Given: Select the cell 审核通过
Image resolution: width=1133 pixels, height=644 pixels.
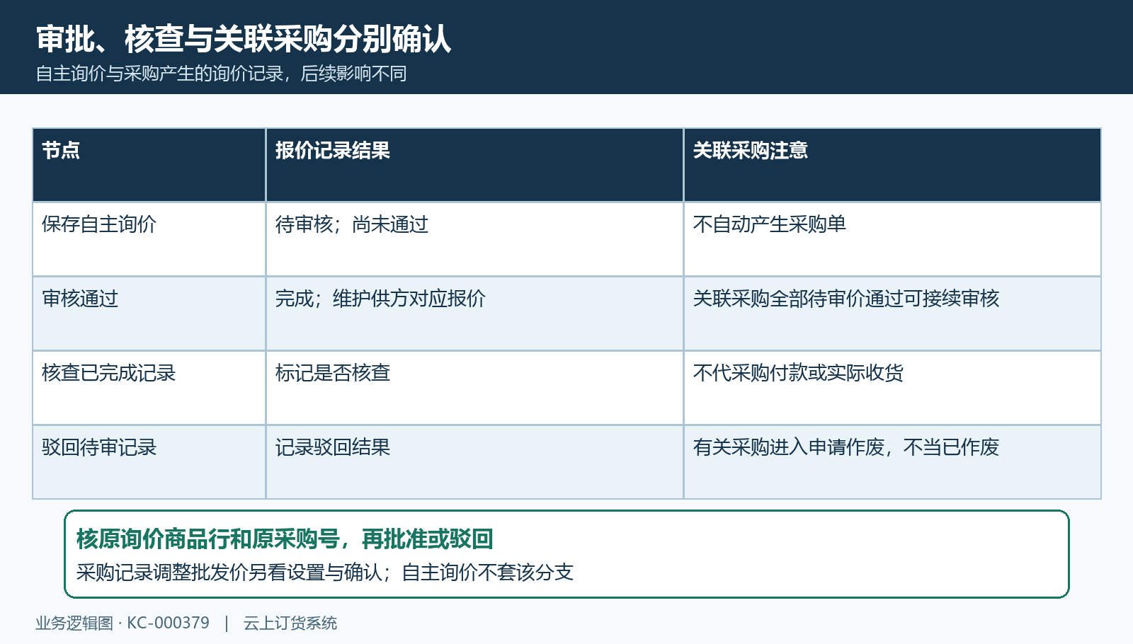Looking at the screenshot, I should (x=149, y=314).
